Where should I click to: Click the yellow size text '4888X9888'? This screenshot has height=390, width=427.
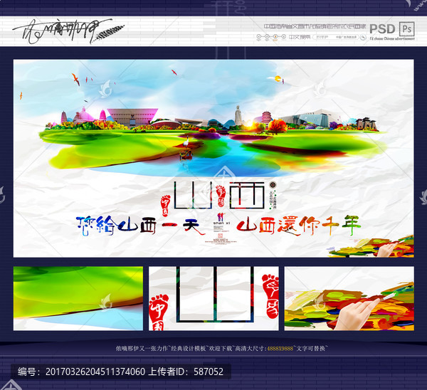[280, 348]
